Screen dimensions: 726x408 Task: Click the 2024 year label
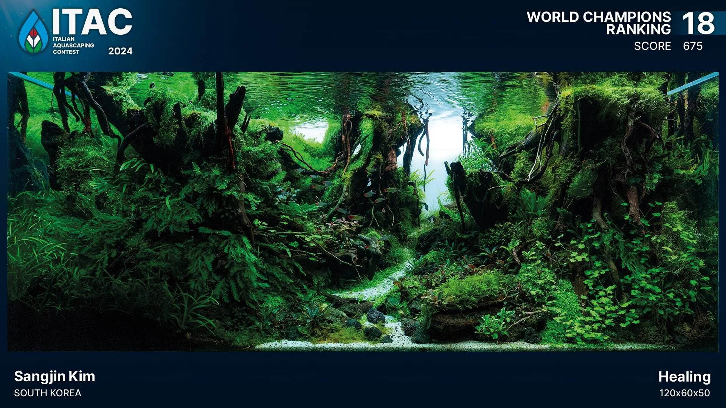(120, 51)
